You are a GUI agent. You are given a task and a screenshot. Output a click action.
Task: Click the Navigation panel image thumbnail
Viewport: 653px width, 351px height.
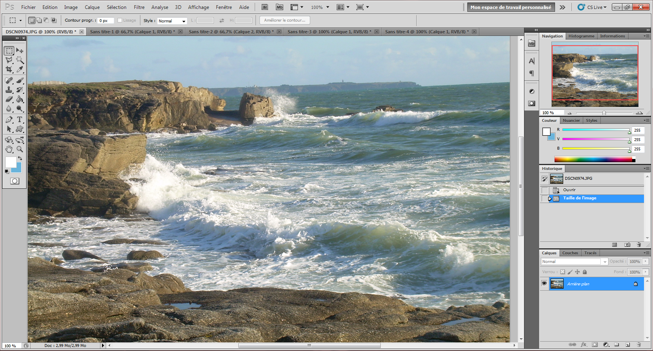[x=595, y=73]
